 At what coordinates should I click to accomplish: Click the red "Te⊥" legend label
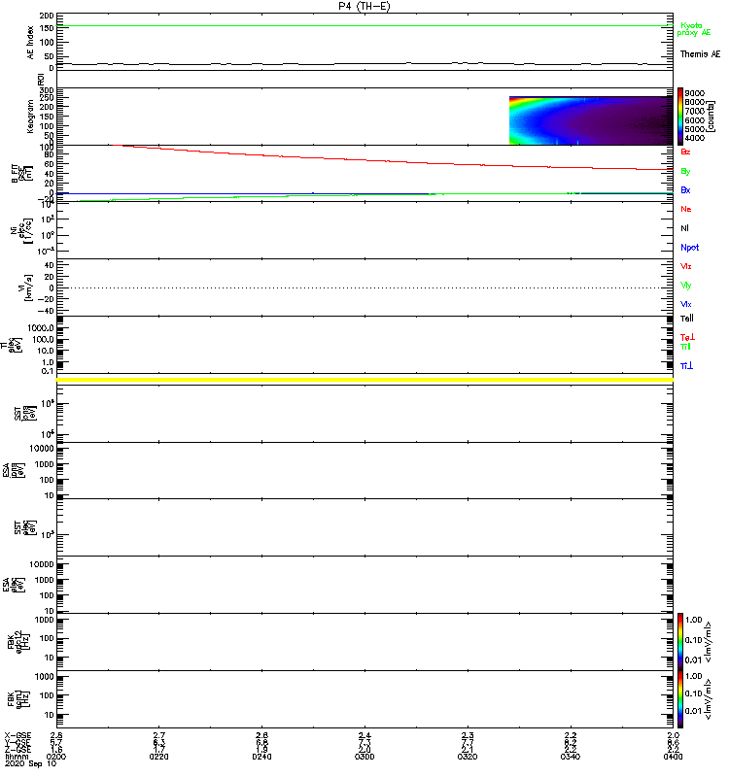point(687,337)
